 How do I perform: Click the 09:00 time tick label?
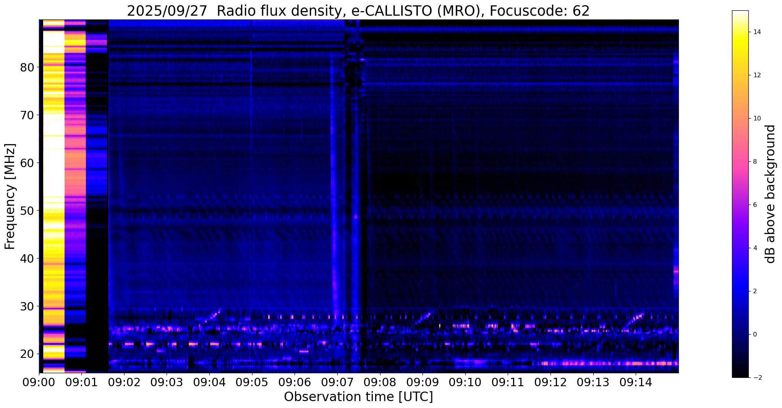tap(39, 383)
